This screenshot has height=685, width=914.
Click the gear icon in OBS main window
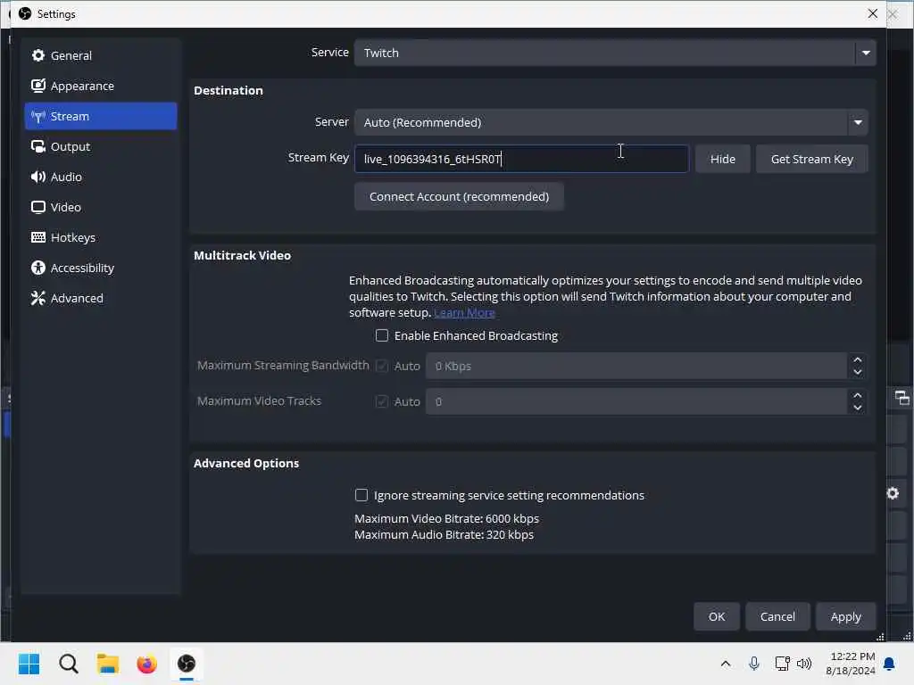point(893,493)
